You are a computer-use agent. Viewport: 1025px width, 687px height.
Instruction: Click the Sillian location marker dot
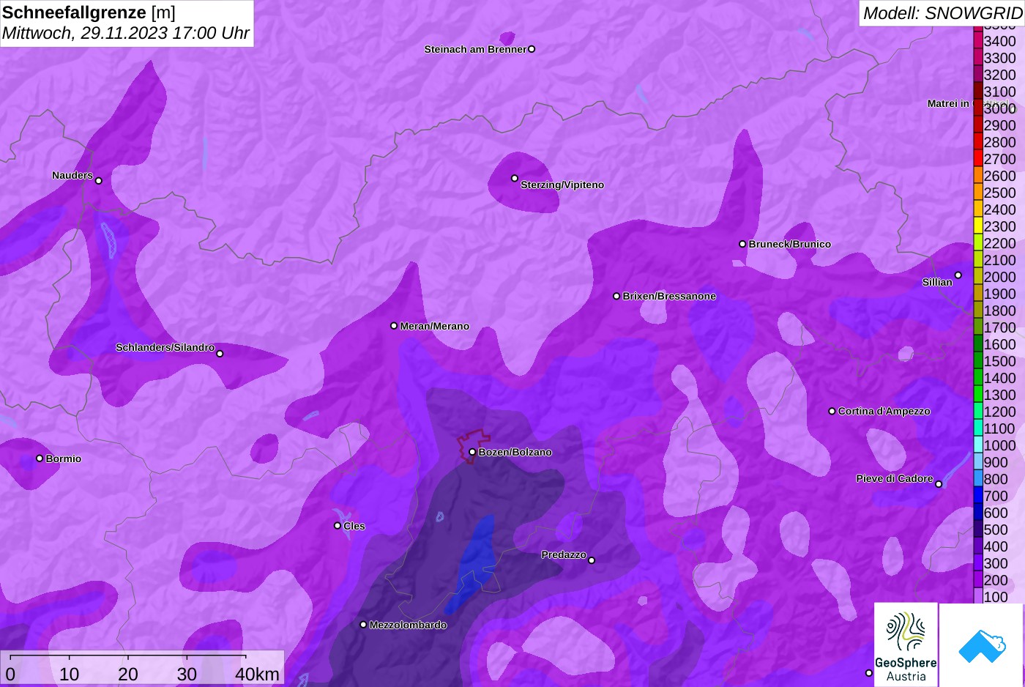tap(958, 275)
